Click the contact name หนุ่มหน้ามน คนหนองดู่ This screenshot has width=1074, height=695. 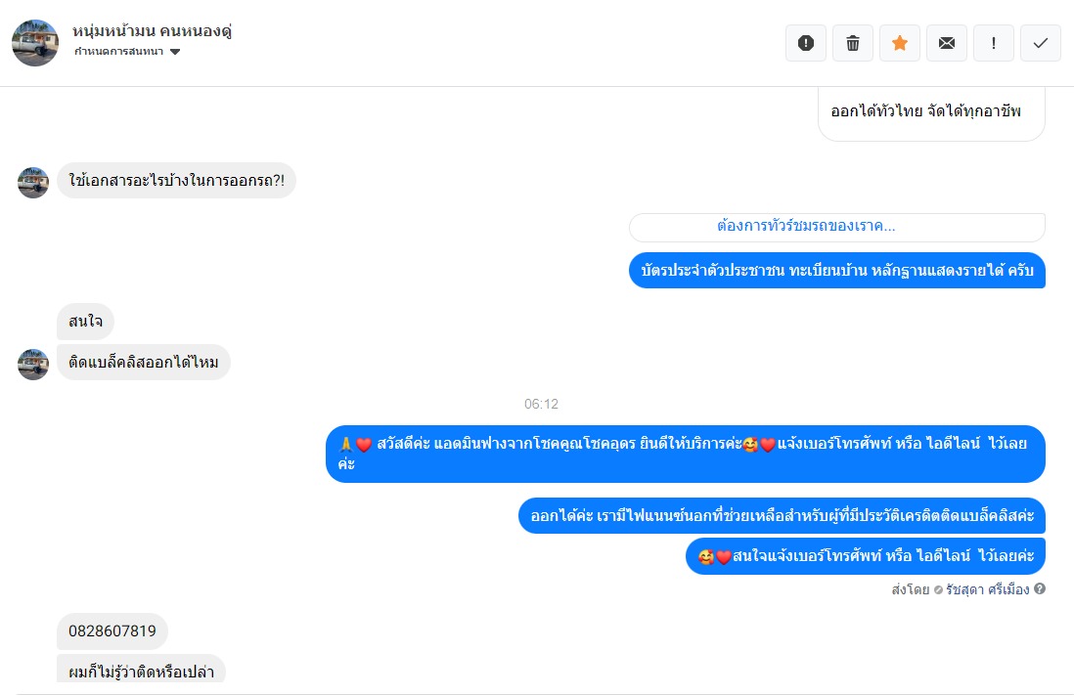[x=152, y=31]
